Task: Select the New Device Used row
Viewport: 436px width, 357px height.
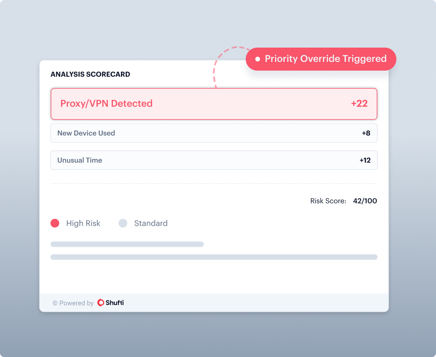Action: click(x=214, y=133)
